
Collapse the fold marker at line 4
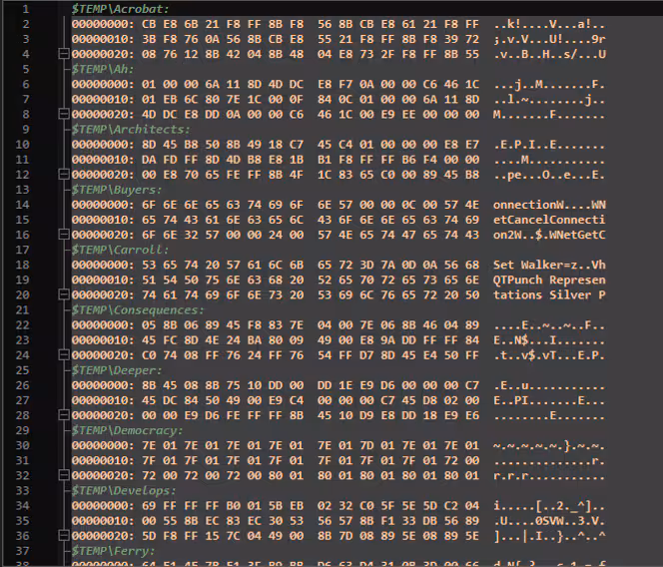[64, 54]
